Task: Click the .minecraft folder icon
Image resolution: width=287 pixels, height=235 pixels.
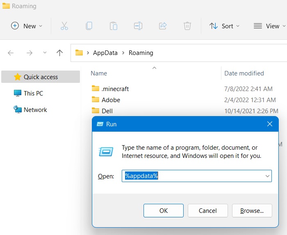Action: click(96, 89)
